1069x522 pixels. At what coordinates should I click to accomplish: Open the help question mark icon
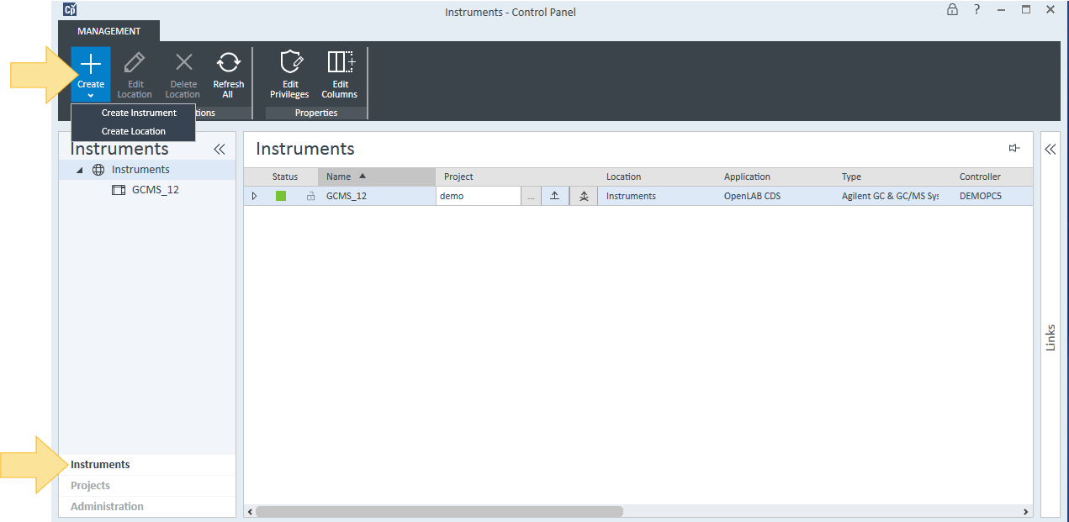tap(976, 10)
